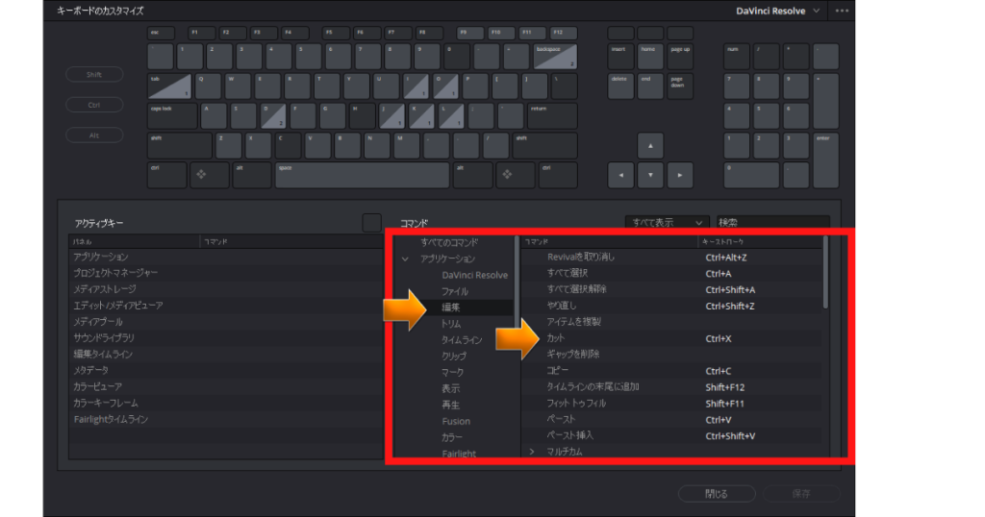Click the 保存 button
985x517 pixels.
799,494
